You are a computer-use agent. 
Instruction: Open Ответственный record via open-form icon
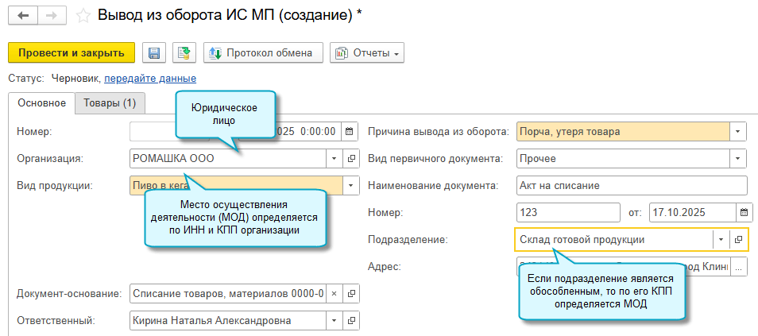coord(352,321)
